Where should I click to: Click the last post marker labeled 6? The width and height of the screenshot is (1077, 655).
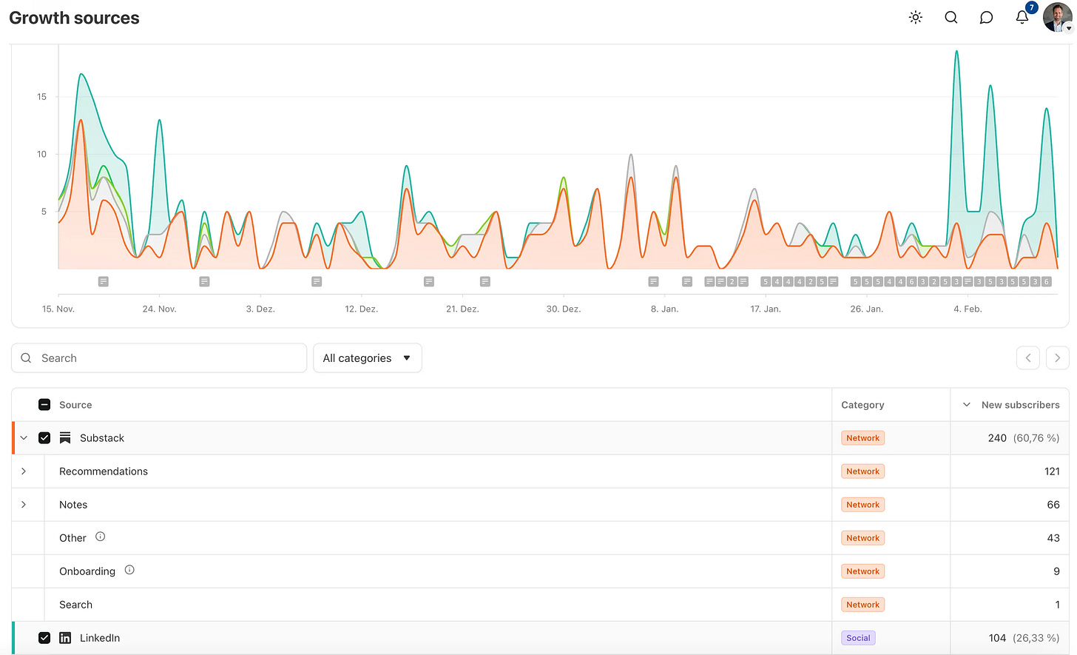(x=1046, y=281)
